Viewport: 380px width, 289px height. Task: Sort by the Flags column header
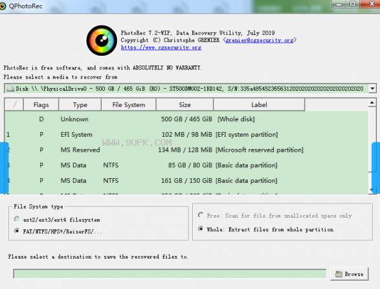pos(41,105)
